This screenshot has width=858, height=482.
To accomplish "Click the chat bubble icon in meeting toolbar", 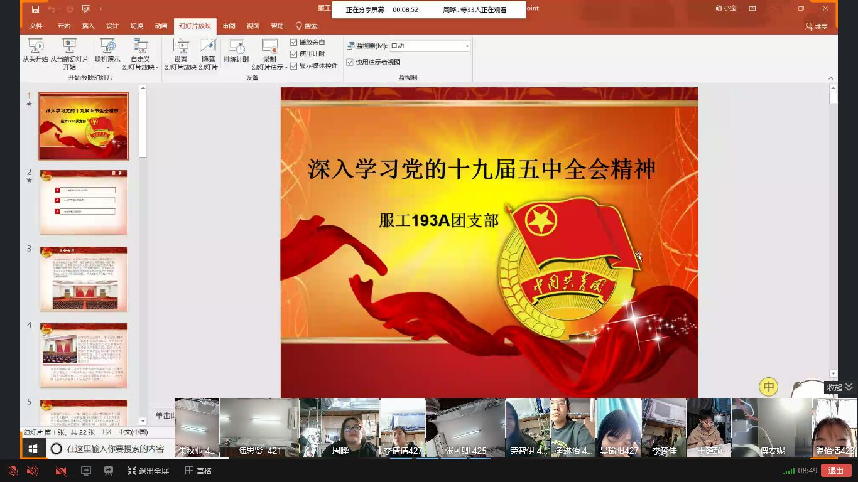I will [108, 471].
